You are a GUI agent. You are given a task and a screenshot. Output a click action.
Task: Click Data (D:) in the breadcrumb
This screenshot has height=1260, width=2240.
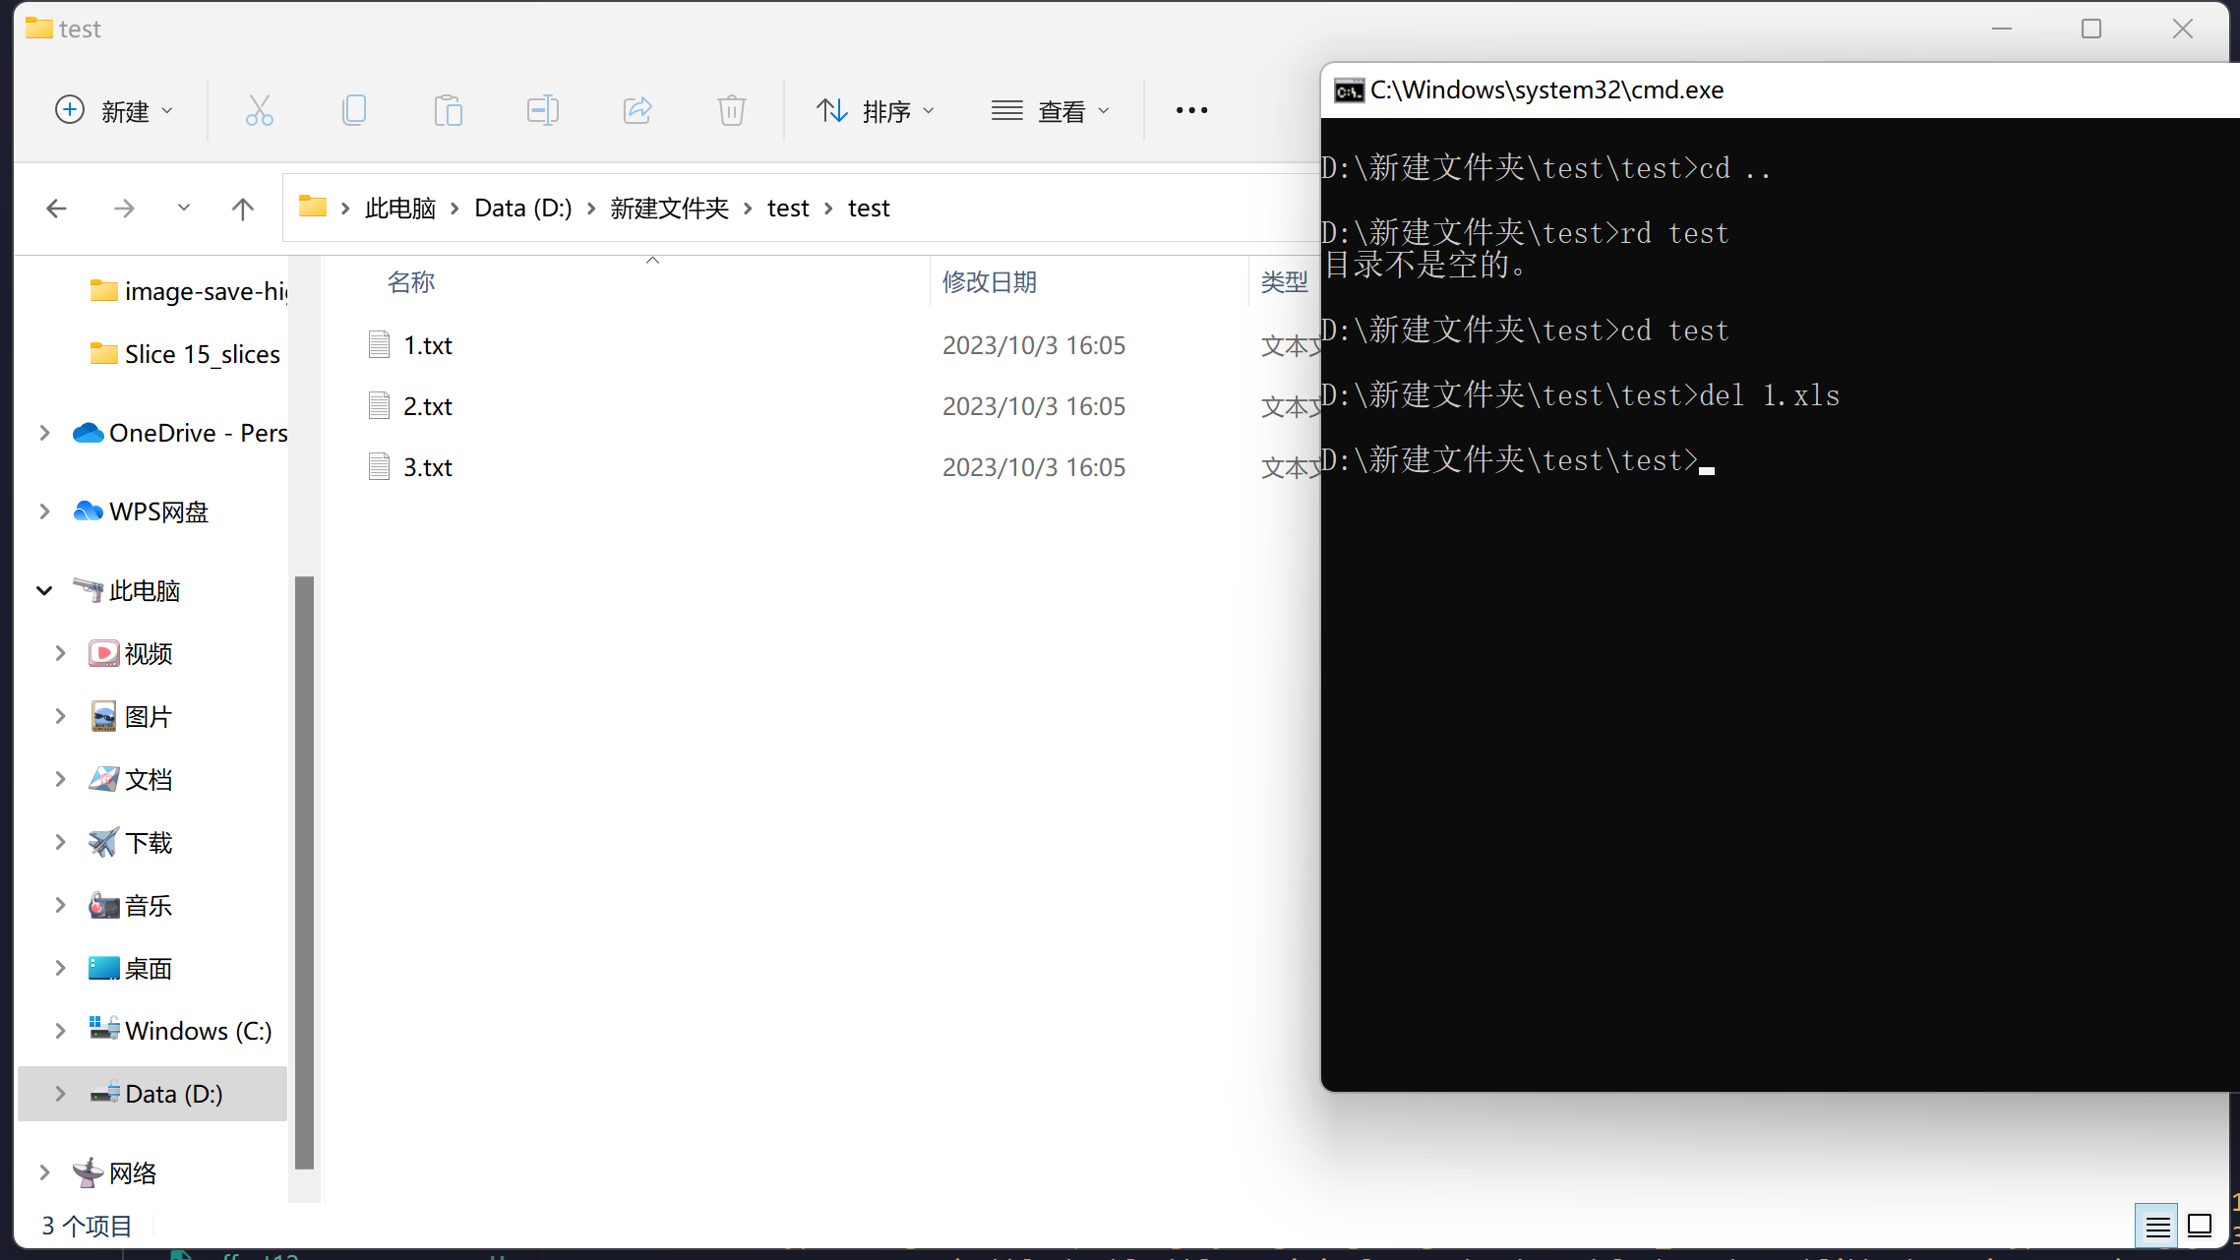(x=523, y=209)
